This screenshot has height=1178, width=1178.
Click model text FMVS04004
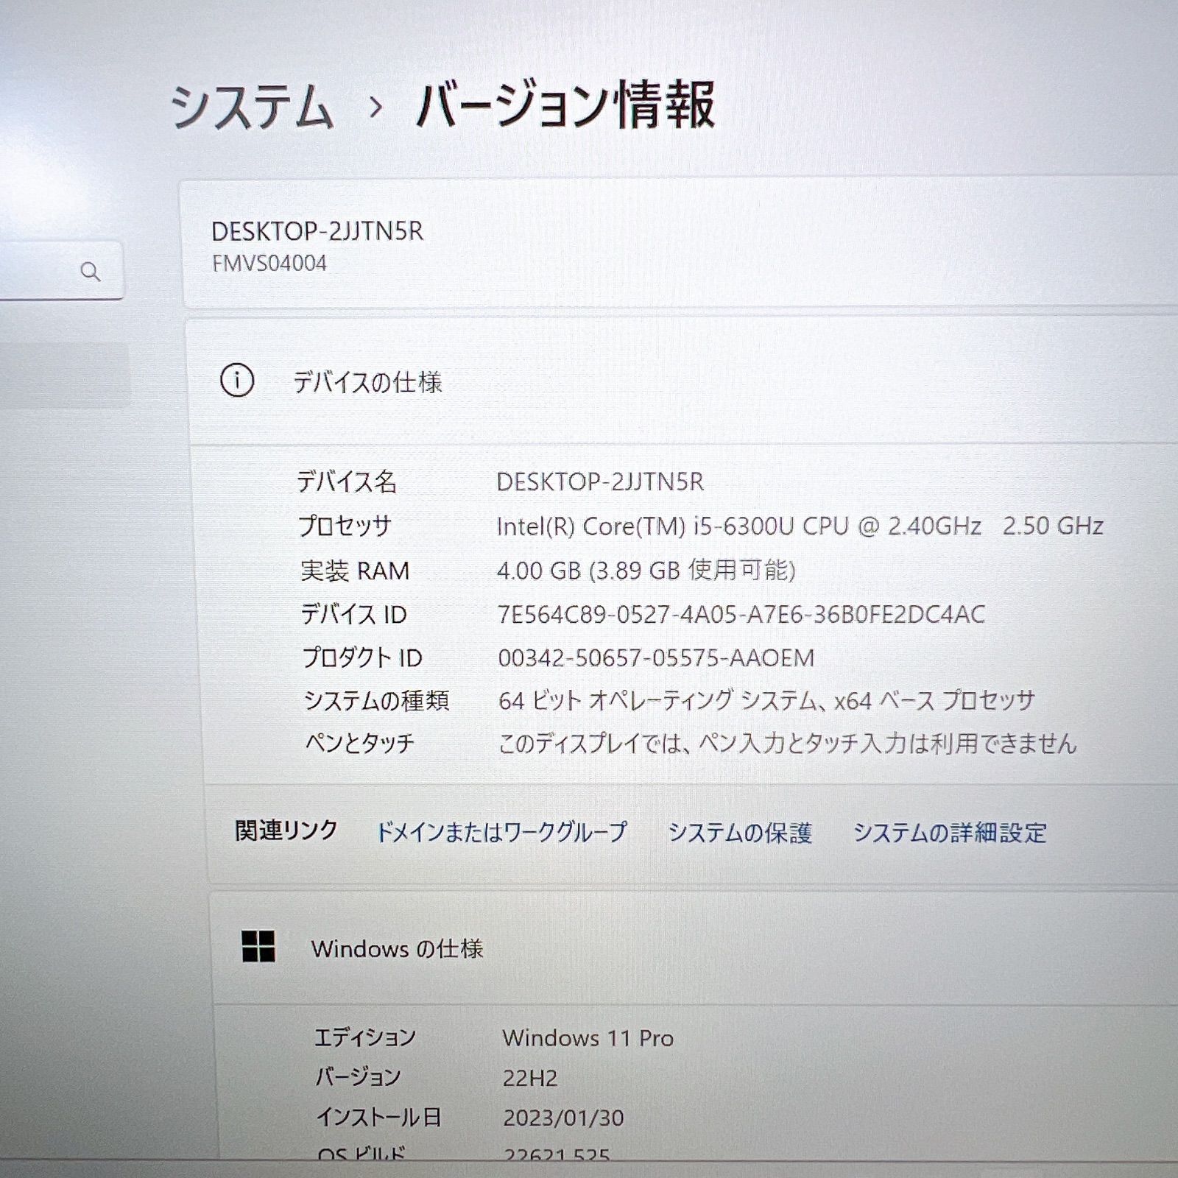click(269, 264)
